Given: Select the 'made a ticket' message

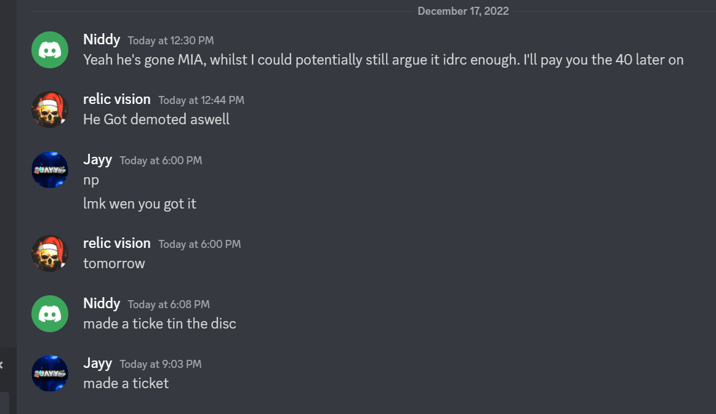Looking at the screenshot, I should 126,383.
